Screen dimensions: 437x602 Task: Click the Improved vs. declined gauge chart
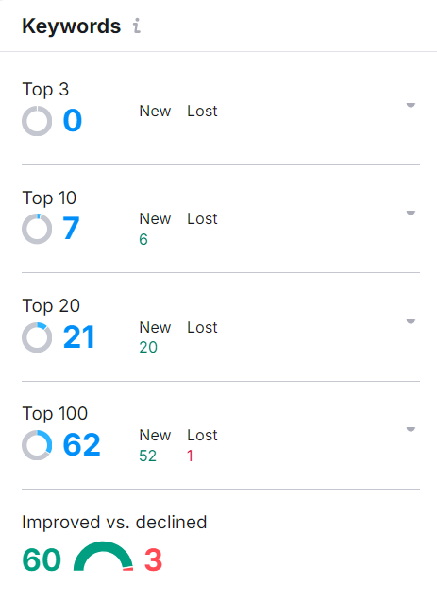click(103, 557)
